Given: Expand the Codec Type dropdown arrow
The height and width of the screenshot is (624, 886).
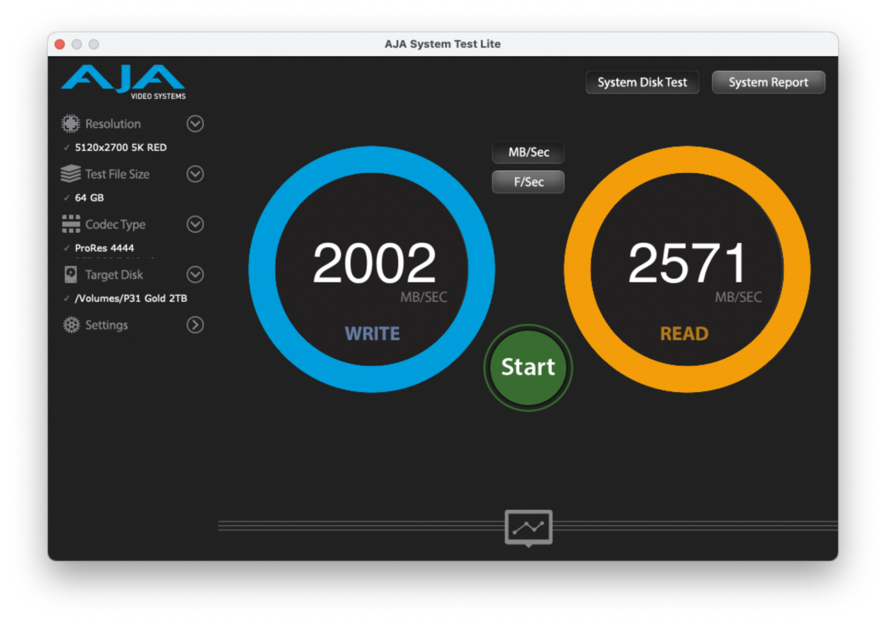Looking at the screenshot, I should (195, 224).
